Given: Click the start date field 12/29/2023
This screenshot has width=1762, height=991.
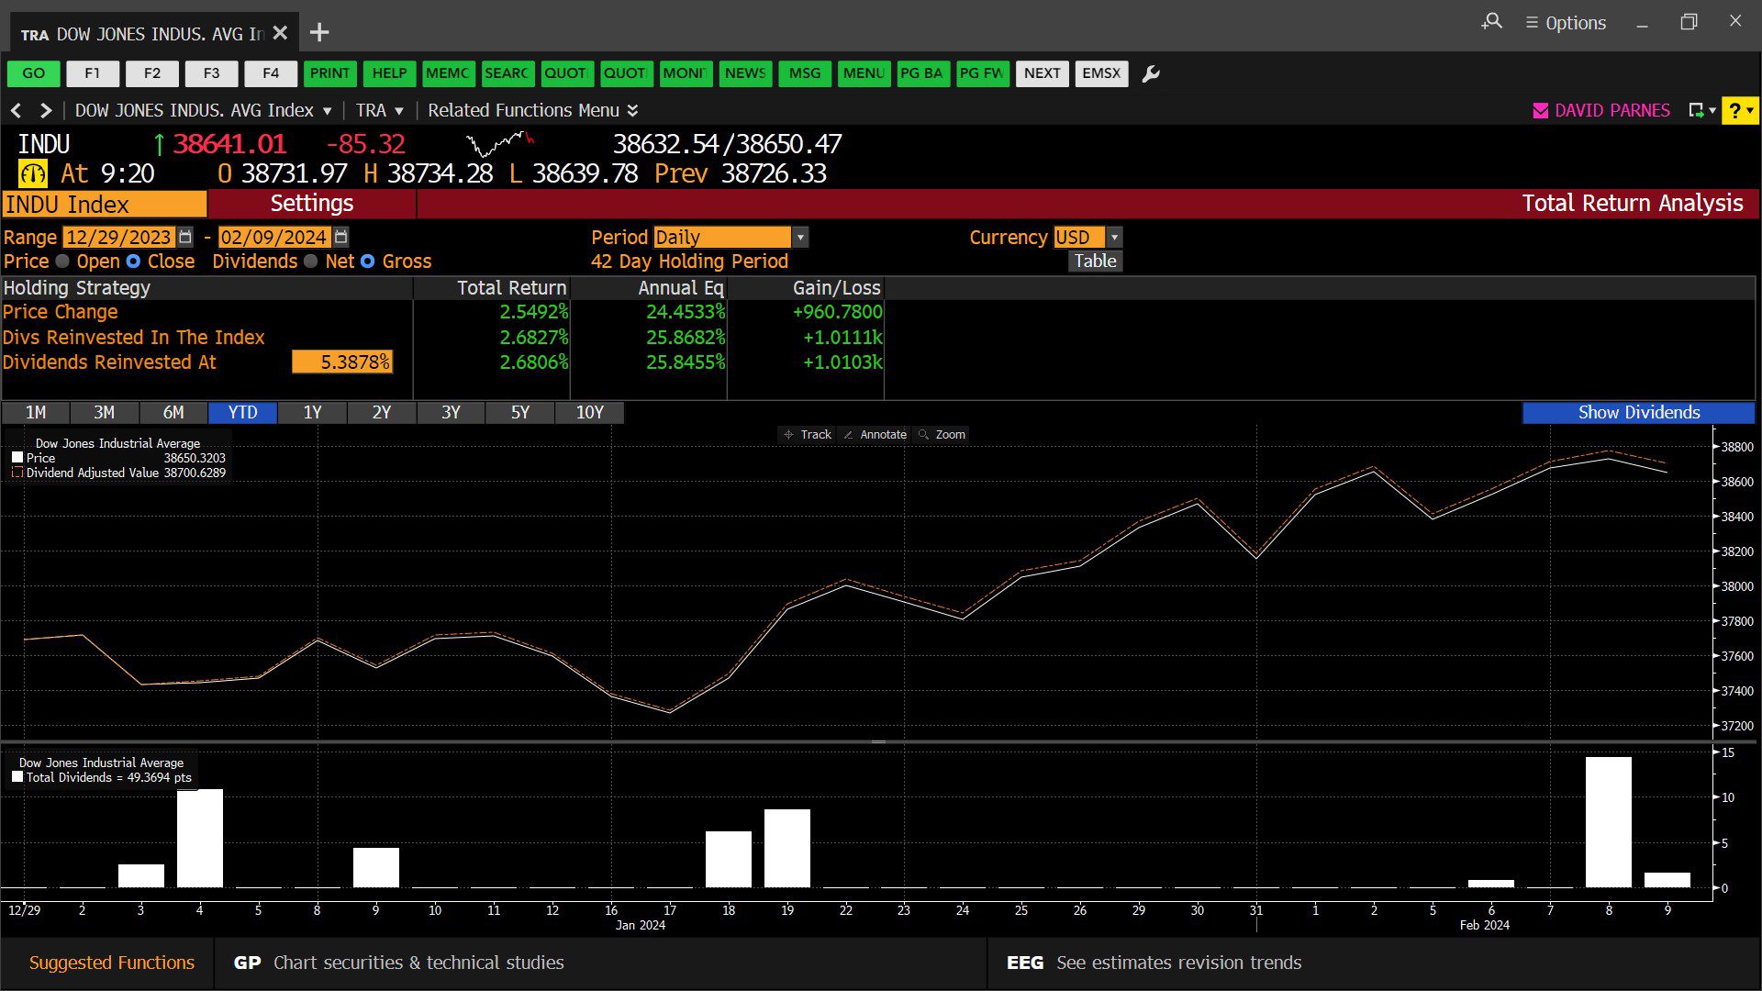Looking at the screenshot, I should 118,237.
